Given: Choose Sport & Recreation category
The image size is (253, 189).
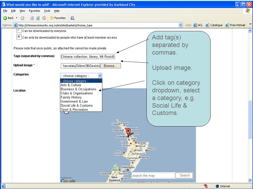Looking at the screenshot, I should (81, 110).
